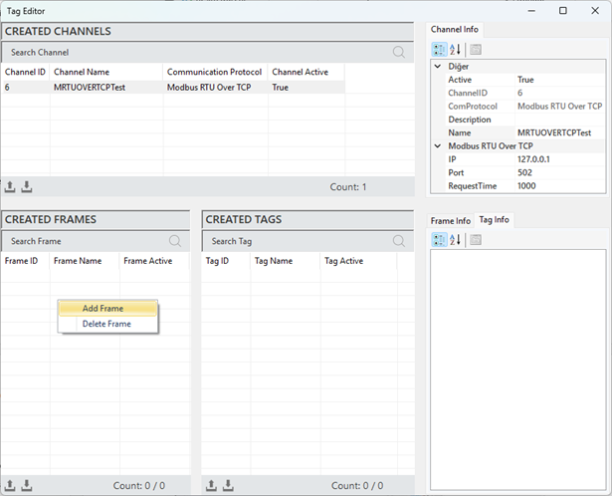
Task: Click the IP value 127.0.0.1
Action: pyautogui.click(x=559, y=159)
